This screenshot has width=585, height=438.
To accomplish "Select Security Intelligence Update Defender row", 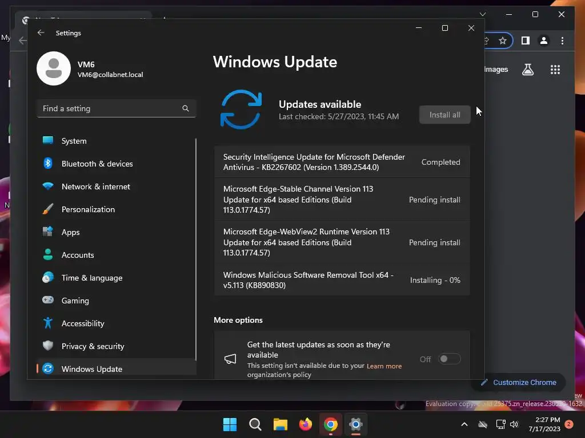I will 342,162.
